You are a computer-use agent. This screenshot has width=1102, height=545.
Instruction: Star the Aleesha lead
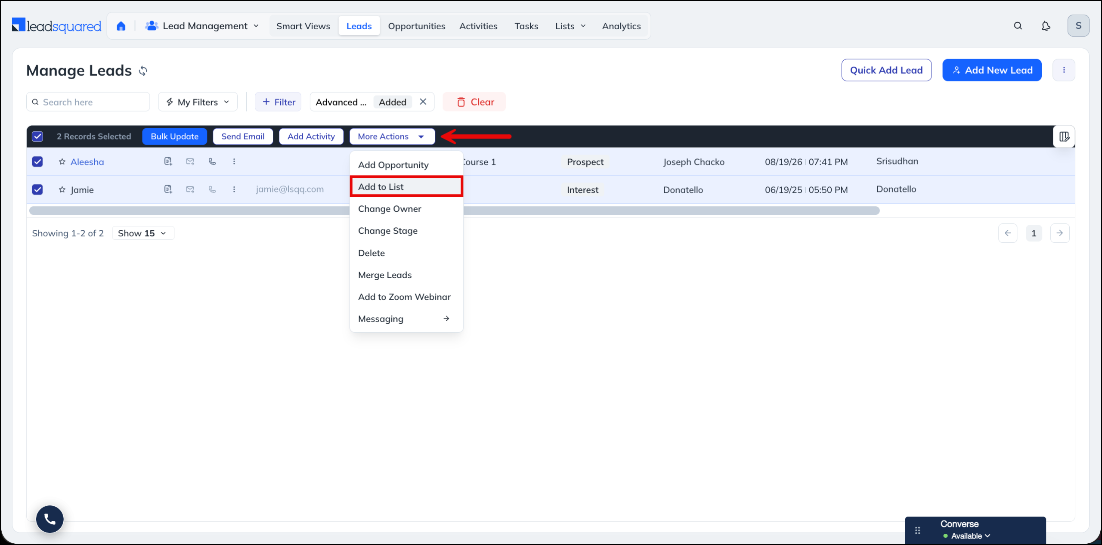tap(62, 162)
